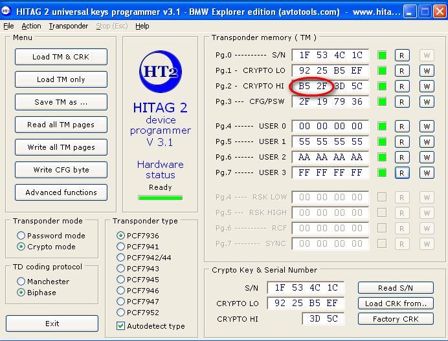Click Factory CRK button
The width and height of the screenshot is (448, 341).
(x=396, y=319)
